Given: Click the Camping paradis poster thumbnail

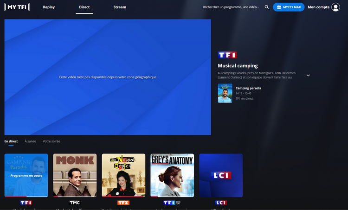Looking at the screenshot, I should click(225, 93).
